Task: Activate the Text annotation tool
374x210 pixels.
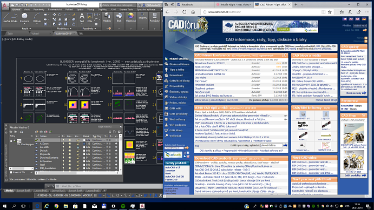Action: click(82, 18)
